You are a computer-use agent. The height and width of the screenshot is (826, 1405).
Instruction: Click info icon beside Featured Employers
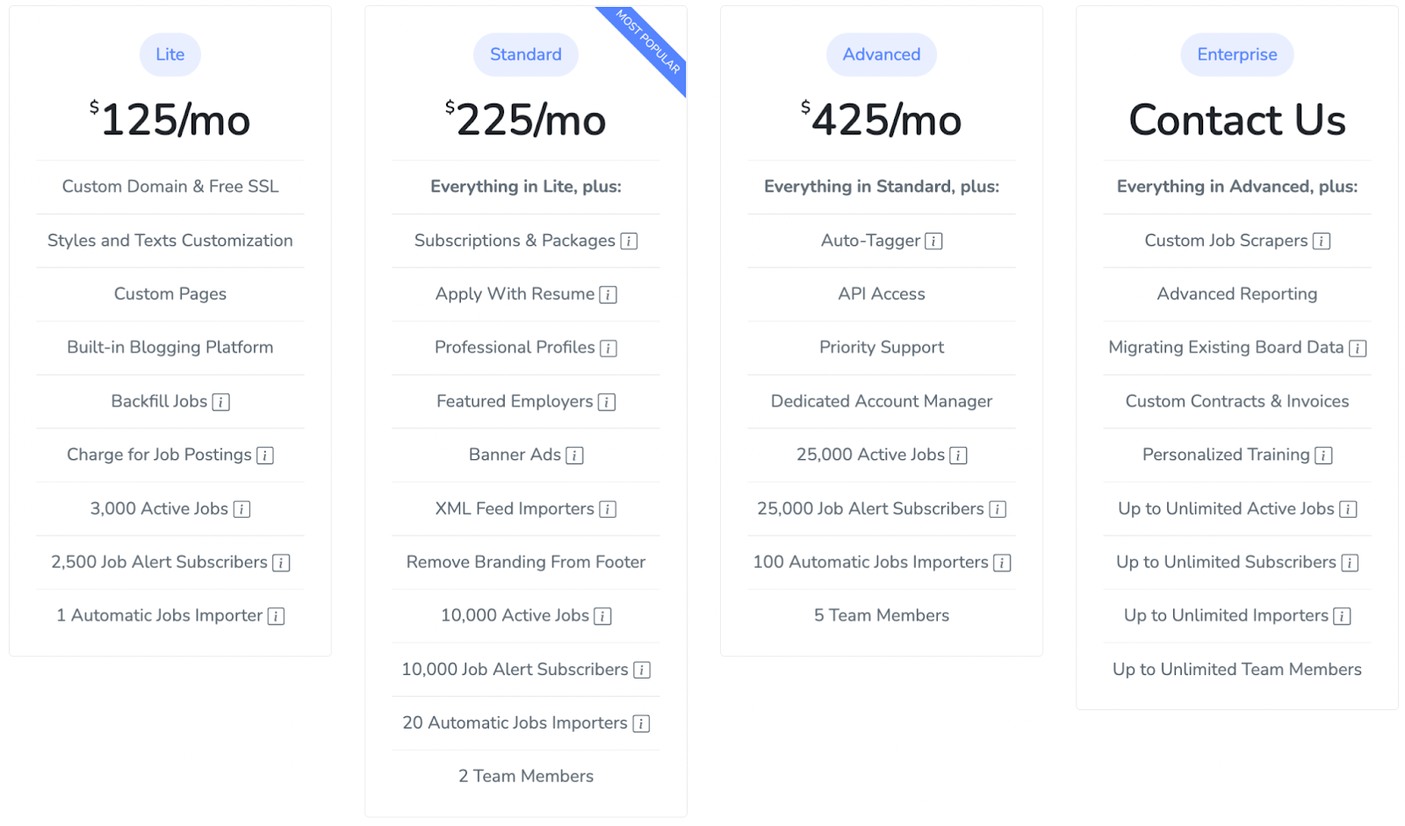point(607,402)
